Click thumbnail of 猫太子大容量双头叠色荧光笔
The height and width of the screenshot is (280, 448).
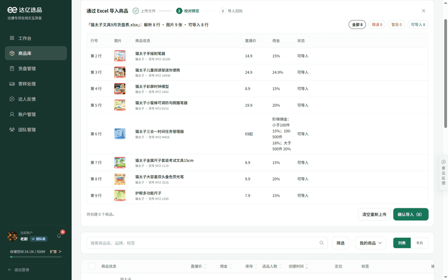pyautogui.click(x=120, y=179)
